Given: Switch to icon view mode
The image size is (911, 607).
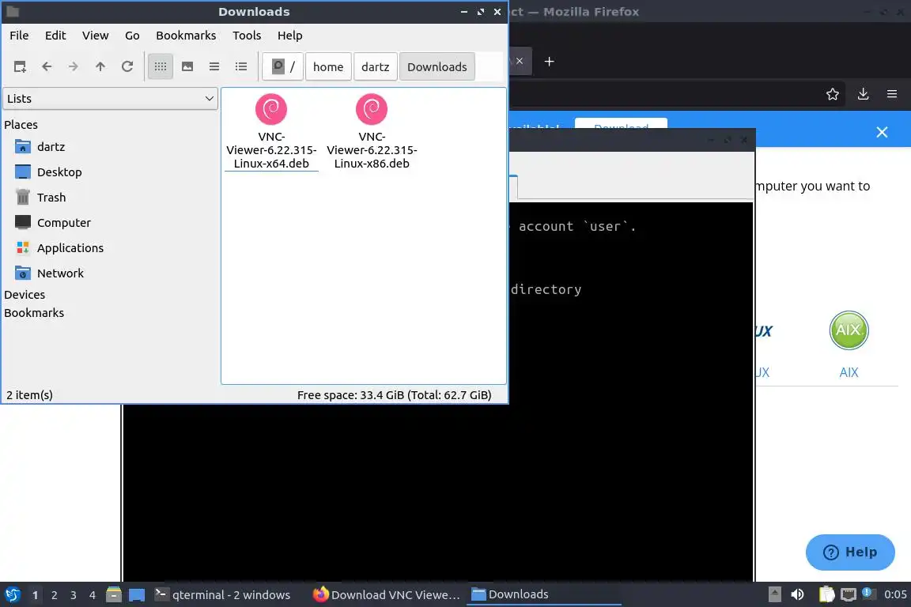Looking at the screenshot, I should (x=161, y=67).
